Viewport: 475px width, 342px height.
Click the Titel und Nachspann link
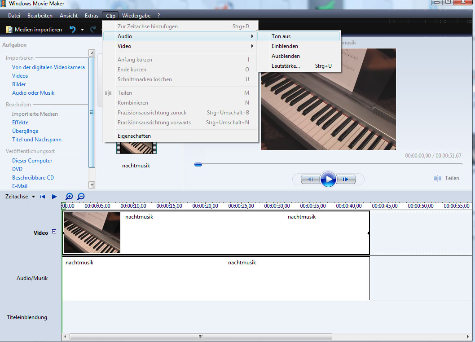(37, 140)
